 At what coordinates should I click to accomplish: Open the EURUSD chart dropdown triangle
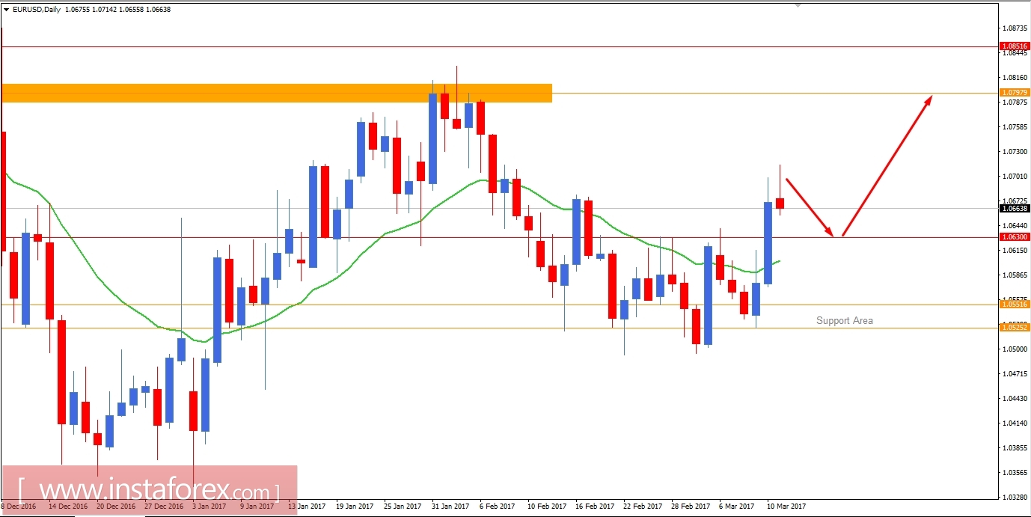[x=6, y=10]
